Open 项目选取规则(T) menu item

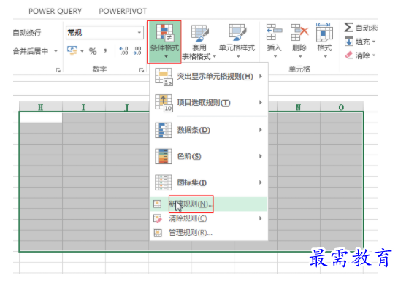(x=209, y=103)
